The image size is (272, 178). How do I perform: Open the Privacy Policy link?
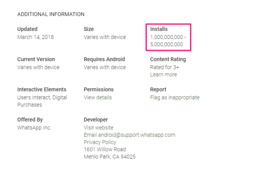pyautogui.click(x=100, y=142)
